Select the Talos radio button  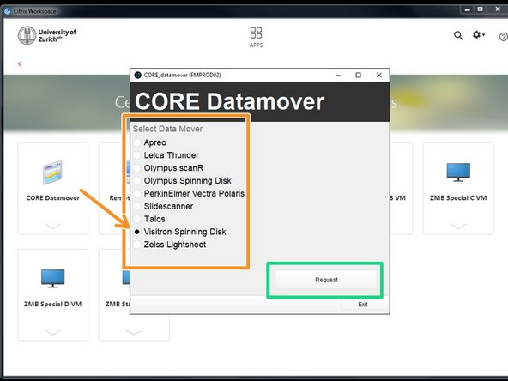(x=137, y=219)
